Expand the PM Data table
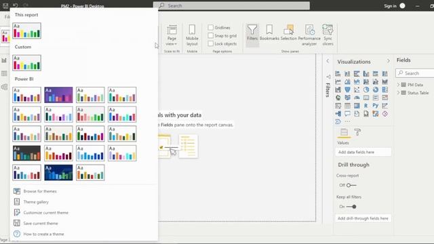434x244 pixels. 398,85
